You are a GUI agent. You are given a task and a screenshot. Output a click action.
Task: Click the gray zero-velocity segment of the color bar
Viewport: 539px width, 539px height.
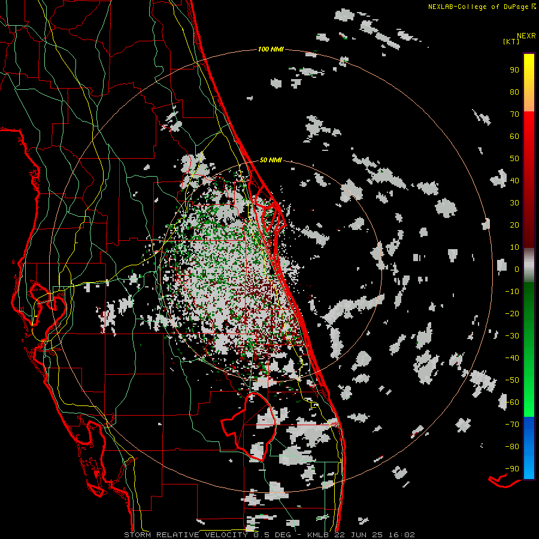pos(529,265)
